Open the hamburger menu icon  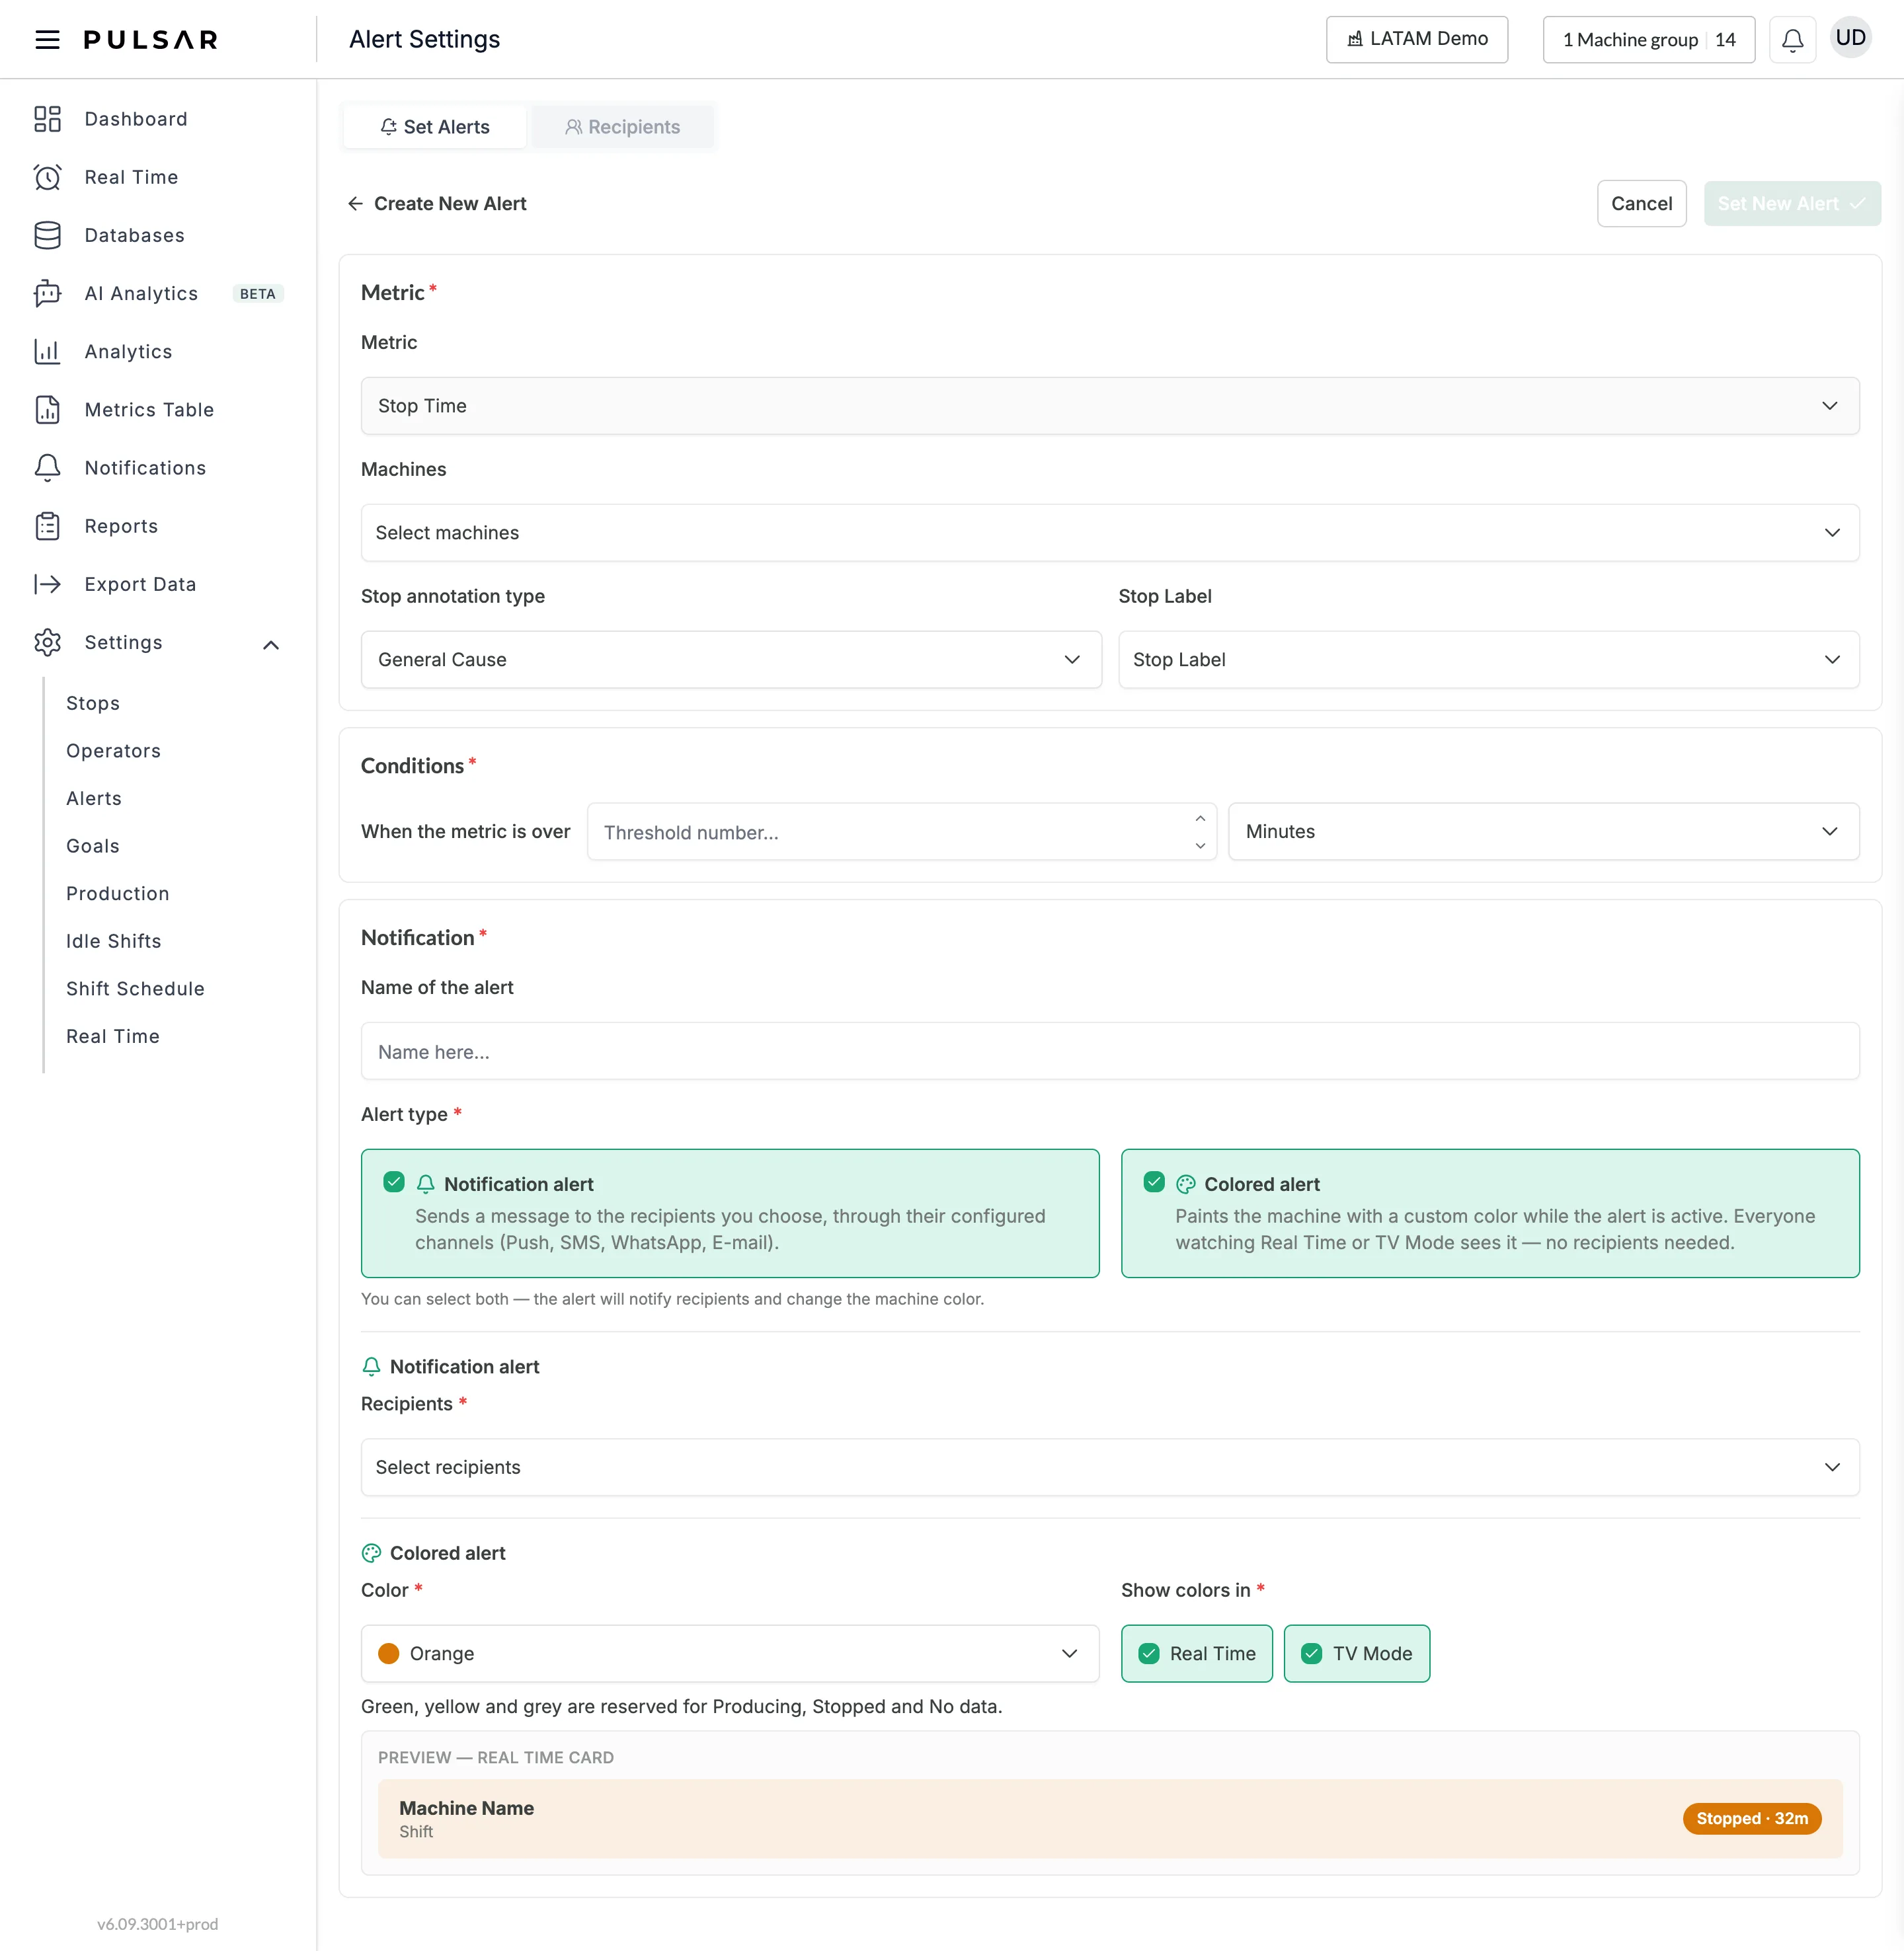click(47, 39)
